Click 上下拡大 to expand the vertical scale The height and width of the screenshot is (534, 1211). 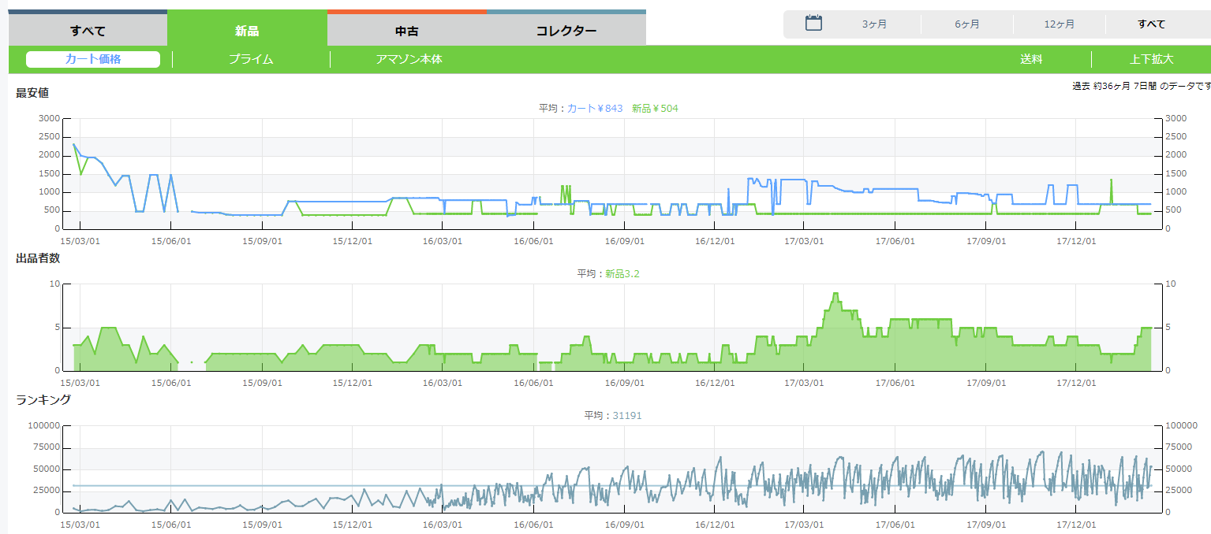tap(1151, 59)
